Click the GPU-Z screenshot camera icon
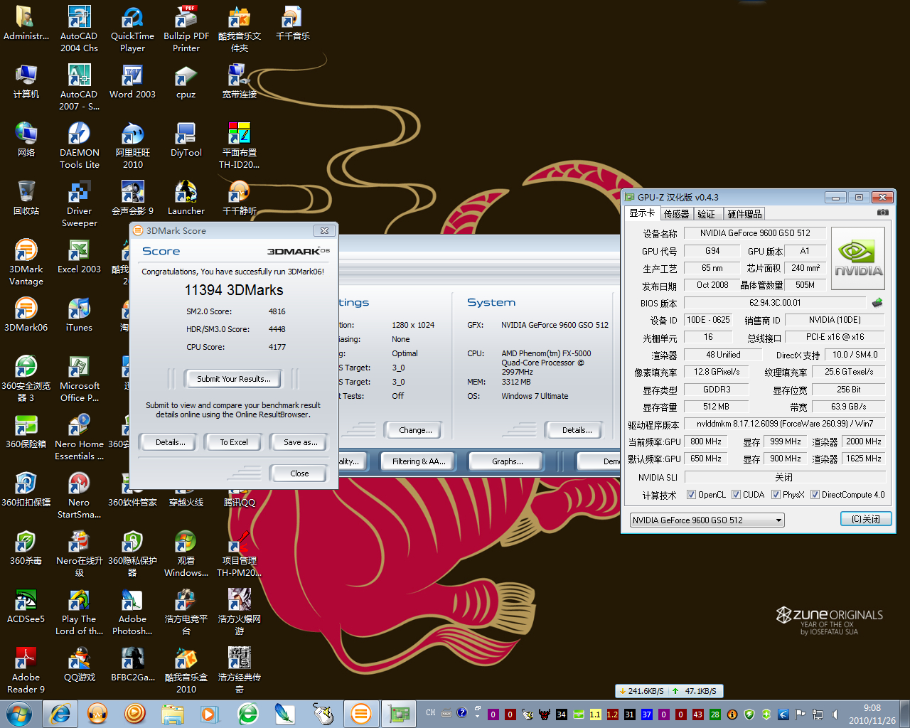The image size is (910, 728). [x=882, y=213]
